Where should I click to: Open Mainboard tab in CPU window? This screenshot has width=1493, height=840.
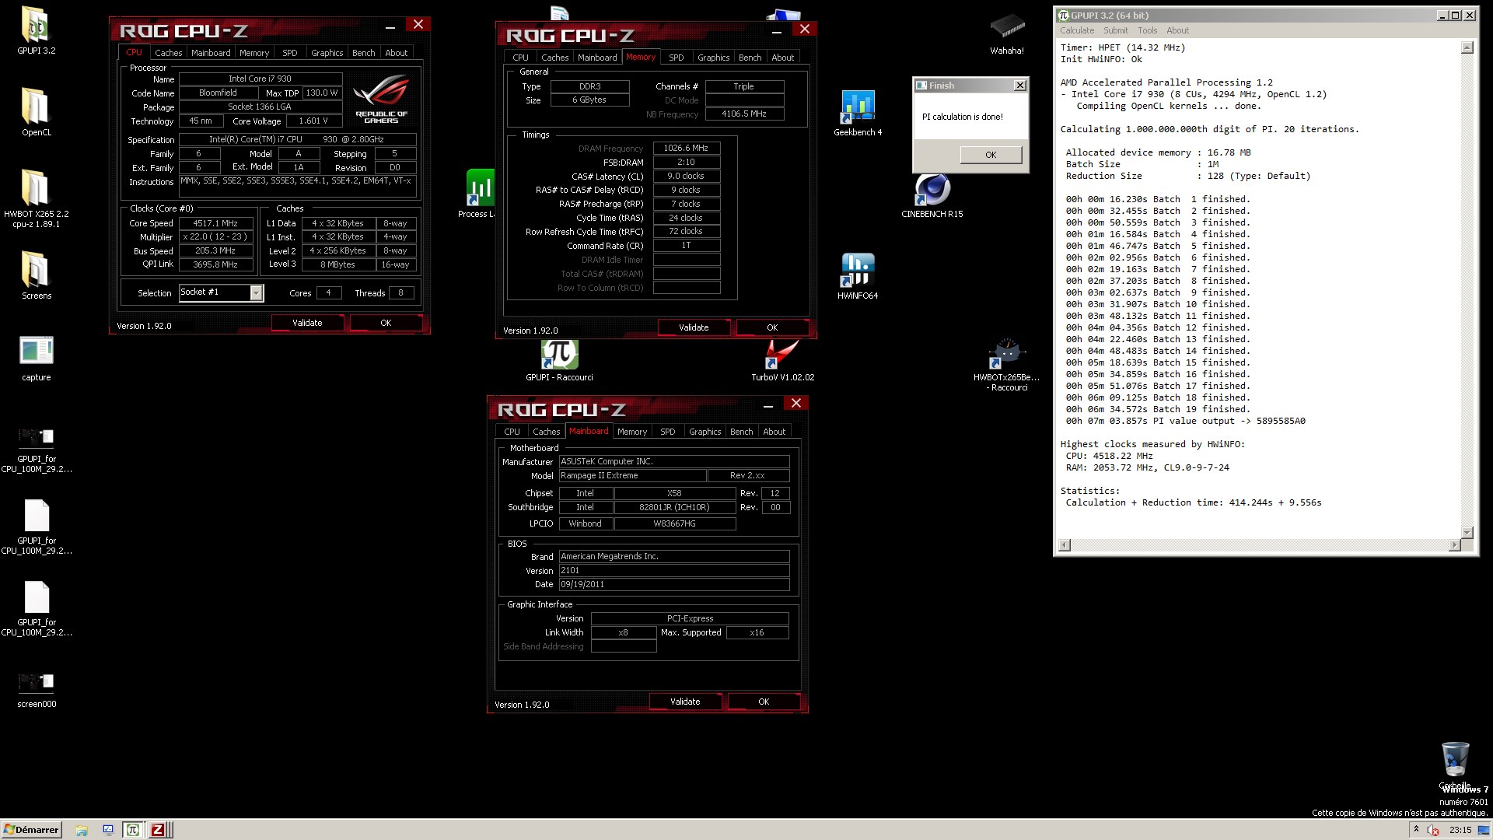(211, 53)
